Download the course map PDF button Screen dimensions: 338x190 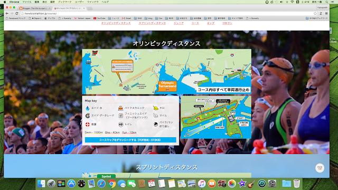coord(130,140)
